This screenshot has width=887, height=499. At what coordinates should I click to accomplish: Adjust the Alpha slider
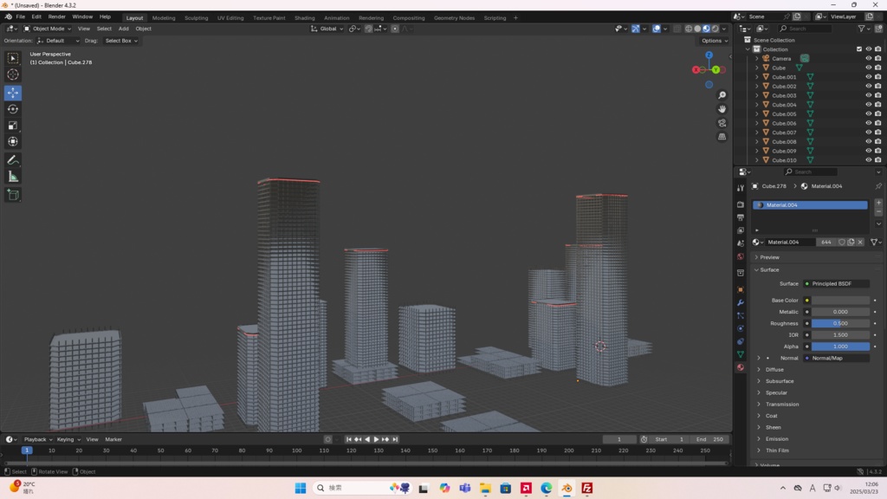[840, 347]
